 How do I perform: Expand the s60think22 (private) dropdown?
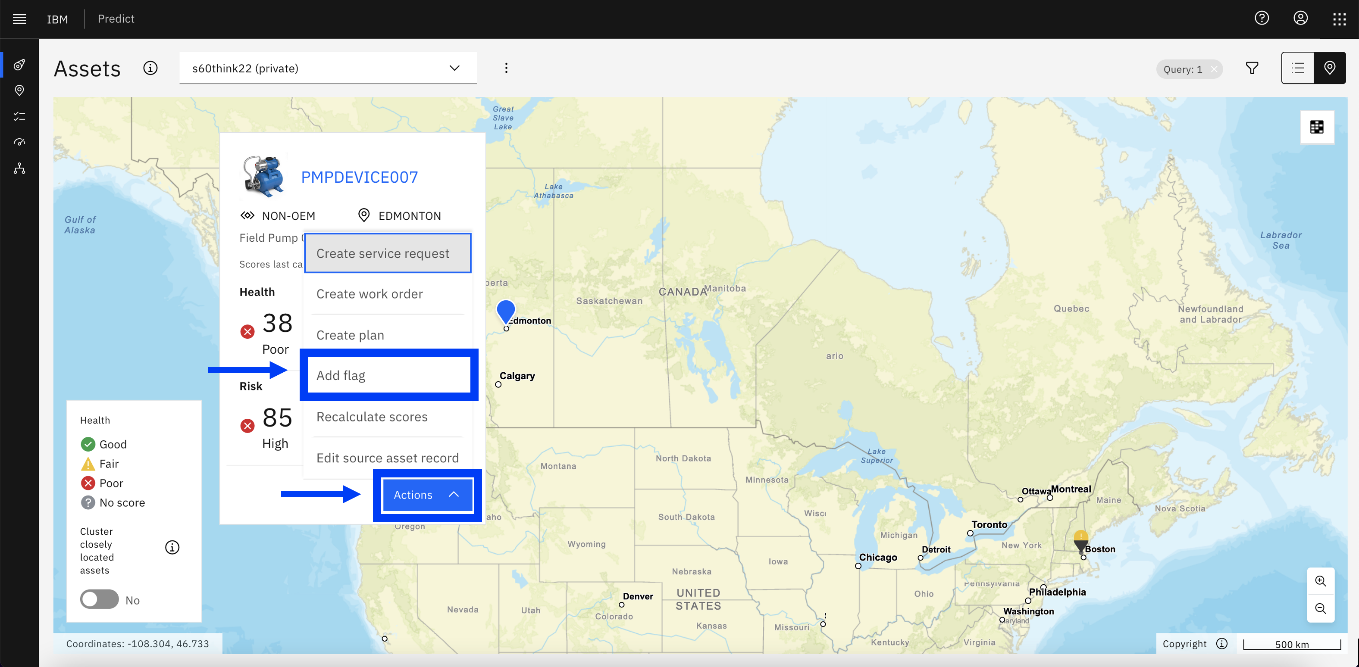[x=328, y=68]
